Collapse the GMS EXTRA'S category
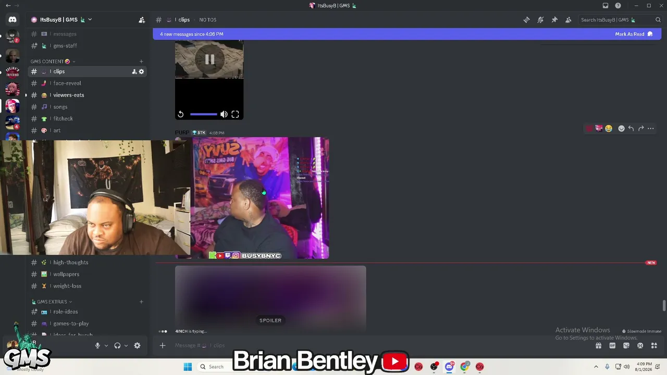Screen dimensions: 667x375 52,302
